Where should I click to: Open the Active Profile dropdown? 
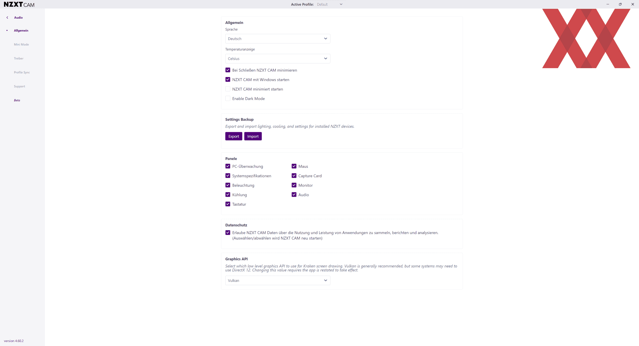(x=329, y=4)
